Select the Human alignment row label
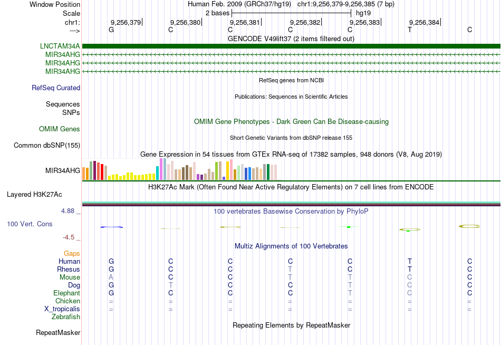501x345 pixels. [x=69, y=261]
